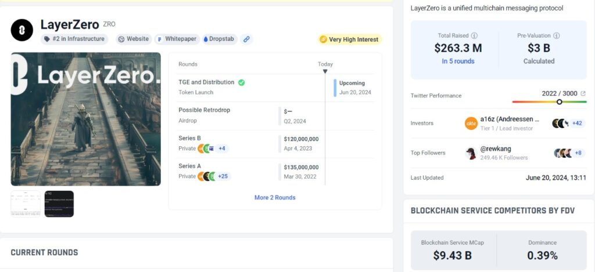This screenshot has width=595, height=272.
Task: Expand the +8 top followers badge
Action: (578, 153)
